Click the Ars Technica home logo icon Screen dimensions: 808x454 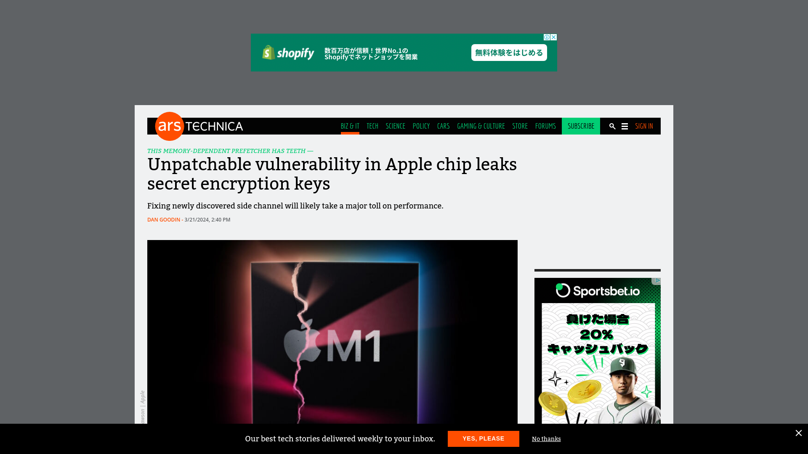pyautogui.click(x=169, y=126)
